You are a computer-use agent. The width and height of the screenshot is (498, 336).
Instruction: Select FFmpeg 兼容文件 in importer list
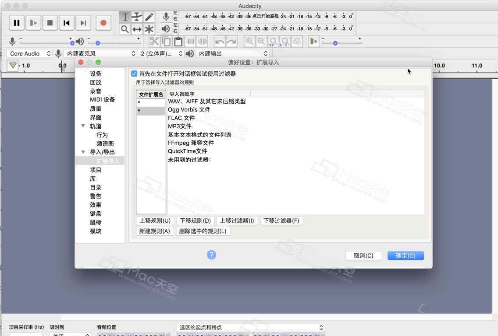pyautogui.click(x=191, y=143)
